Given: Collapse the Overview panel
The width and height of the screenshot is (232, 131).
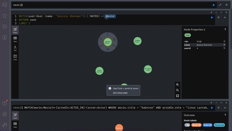Looking at the screenshot, I should click(225, 115).
